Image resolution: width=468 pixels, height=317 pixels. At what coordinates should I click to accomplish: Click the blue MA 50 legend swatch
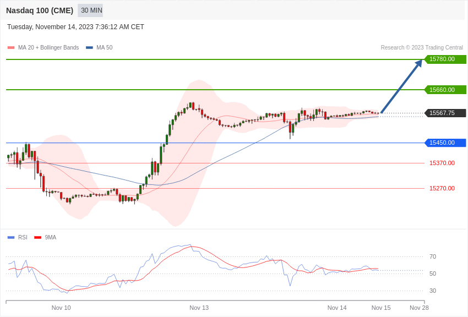click(x=89, y=48)
